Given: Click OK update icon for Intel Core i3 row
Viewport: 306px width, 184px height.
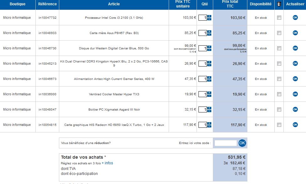Looking at the screenshot, I should (295, 17).
